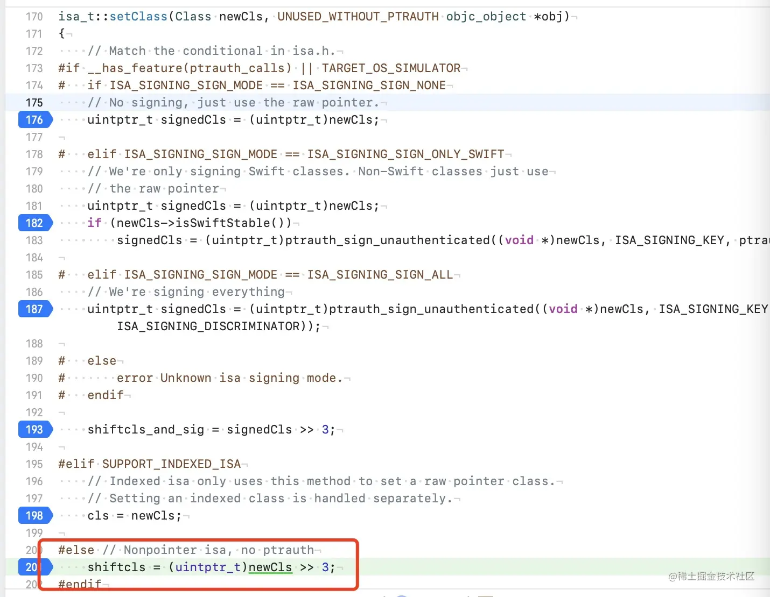Toggle the breakpoint on line 187
Viewport: 770px width, 597px height.
coord(34,309)
